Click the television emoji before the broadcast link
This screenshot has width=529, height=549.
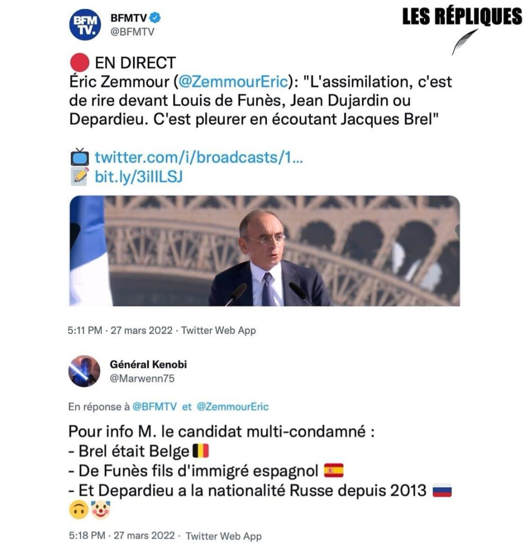79,157
